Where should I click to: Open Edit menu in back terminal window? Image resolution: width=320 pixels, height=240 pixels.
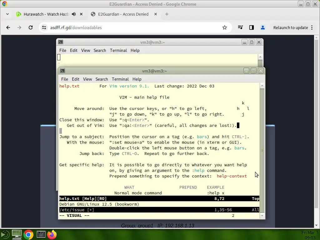click(x=74, y=50)
